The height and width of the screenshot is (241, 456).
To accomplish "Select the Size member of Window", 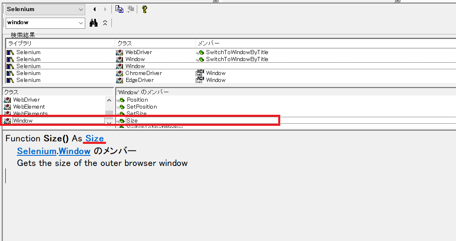I will point(132,120).
